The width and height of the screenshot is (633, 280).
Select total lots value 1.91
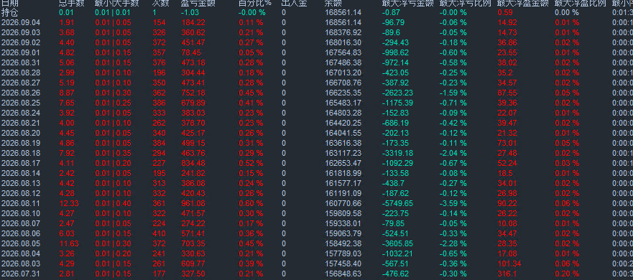(66, 22)
